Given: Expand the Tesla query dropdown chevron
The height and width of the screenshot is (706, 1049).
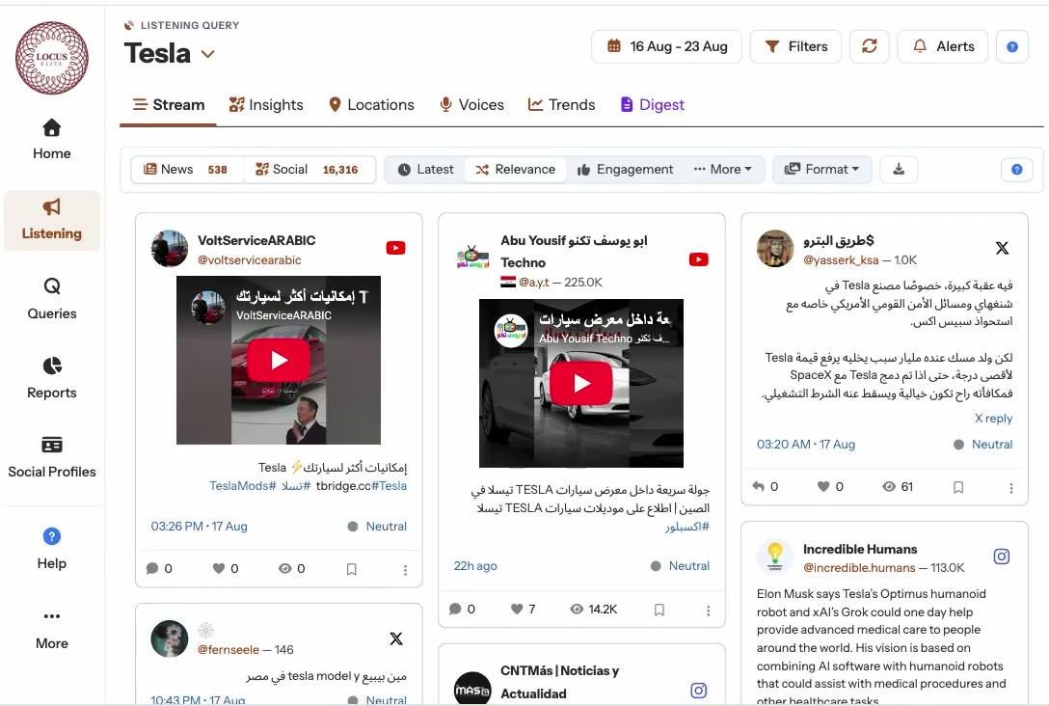Looking at the screenshot, I should click(208, 54).
